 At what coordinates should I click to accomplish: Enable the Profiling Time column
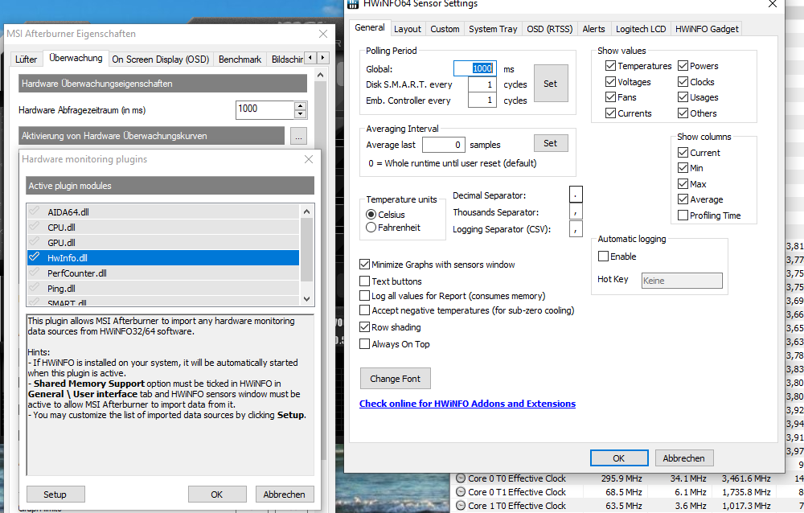coord(683,215)
